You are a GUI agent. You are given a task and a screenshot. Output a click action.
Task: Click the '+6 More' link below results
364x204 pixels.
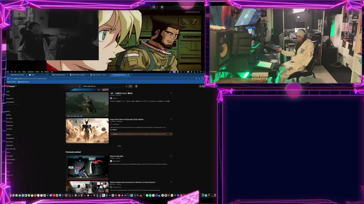(x=119, y=146)
